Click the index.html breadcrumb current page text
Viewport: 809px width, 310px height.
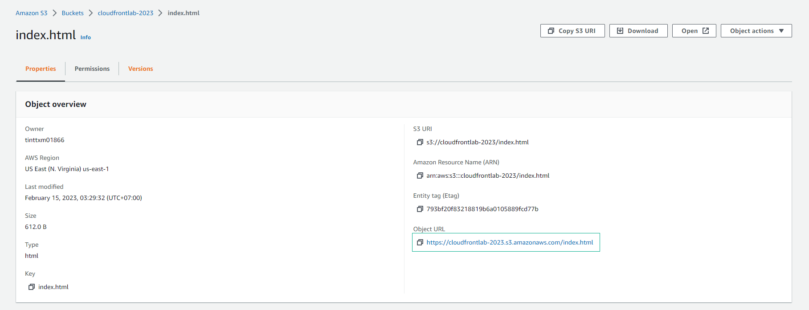point(184,13)
